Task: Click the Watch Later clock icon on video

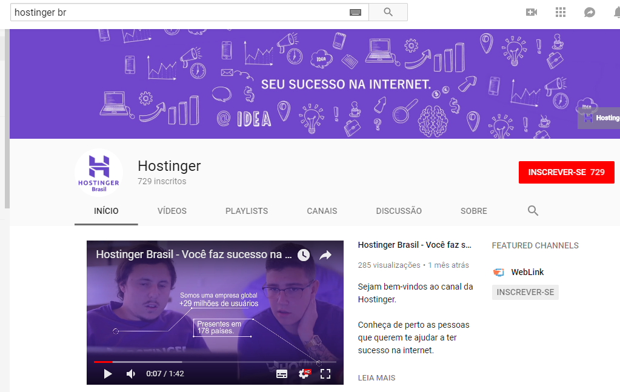Action: click(x=304, y=255)
